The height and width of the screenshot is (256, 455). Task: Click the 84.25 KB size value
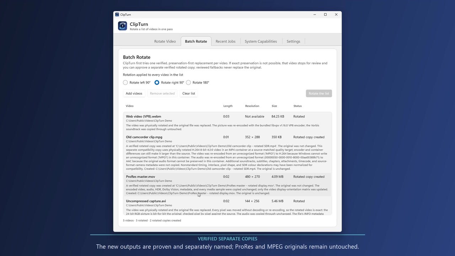click(278, 117)
